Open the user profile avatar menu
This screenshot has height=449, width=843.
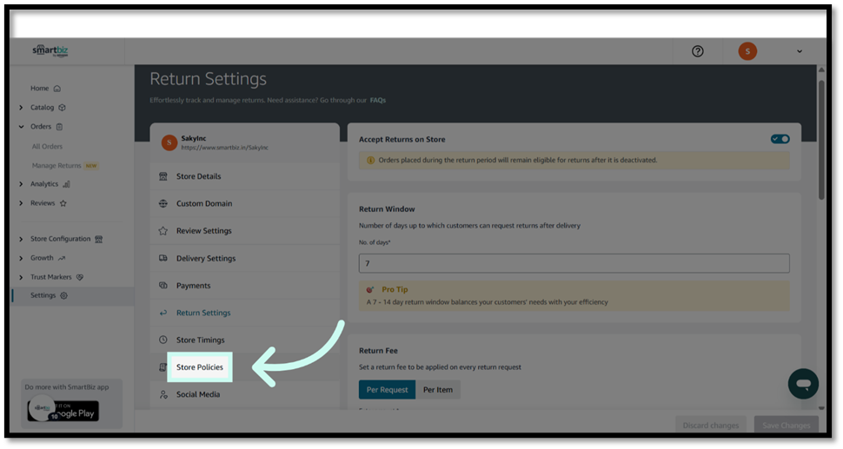747,51
